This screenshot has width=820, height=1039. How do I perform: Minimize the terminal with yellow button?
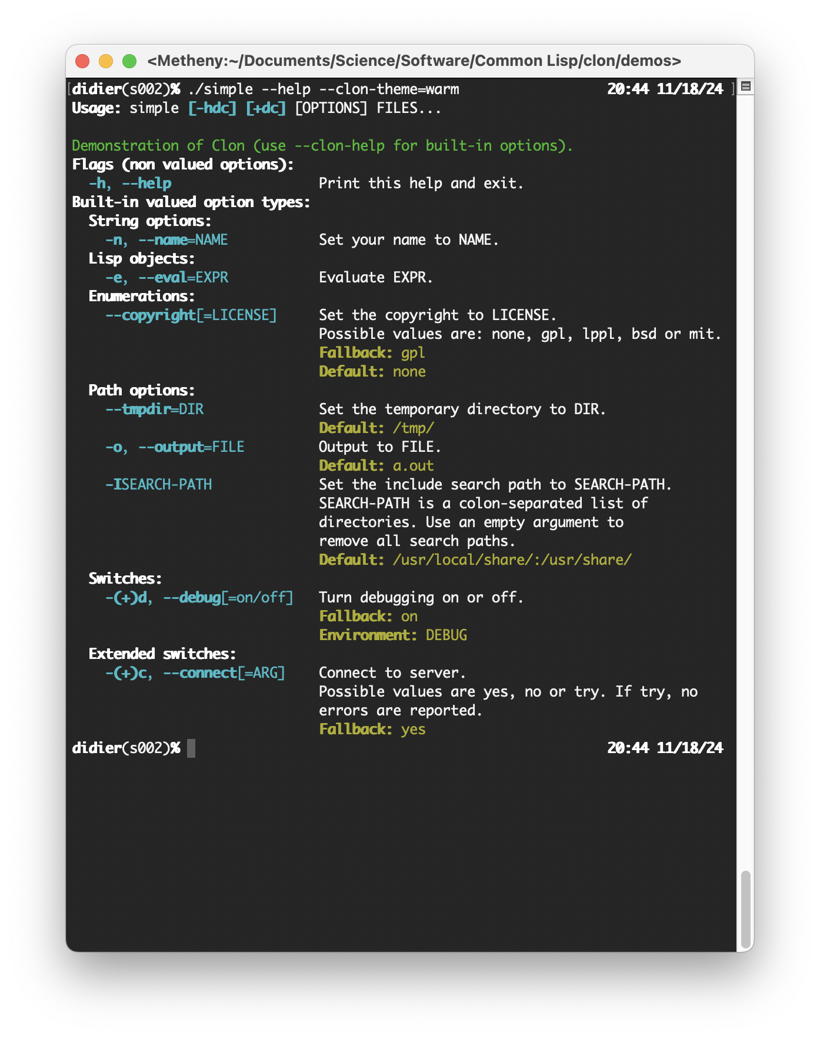106,61
